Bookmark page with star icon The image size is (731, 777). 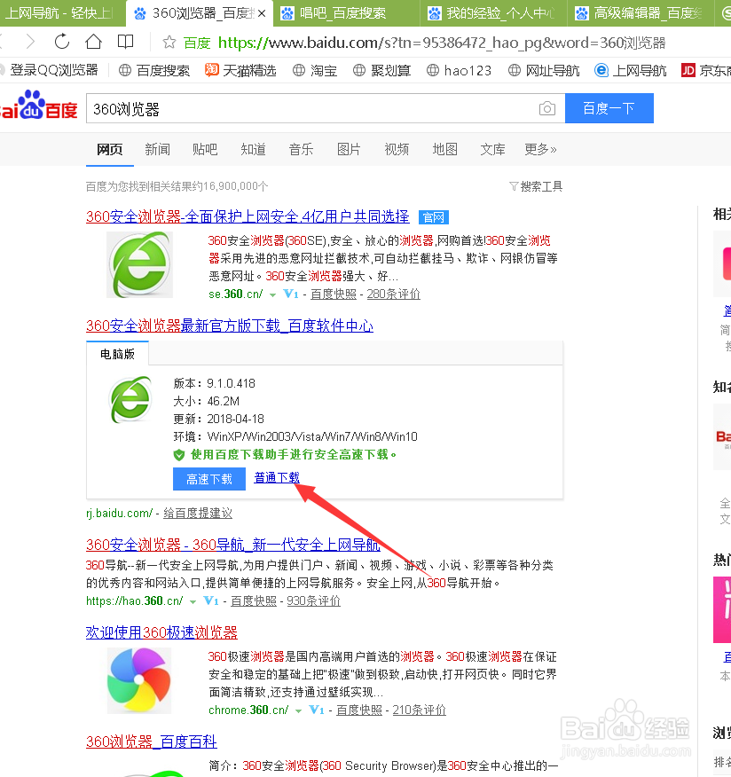click(x=169, y=43)
